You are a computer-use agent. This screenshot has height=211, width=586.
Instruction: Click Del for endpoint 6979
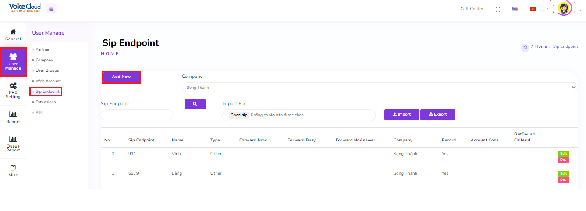pos(563,180)
